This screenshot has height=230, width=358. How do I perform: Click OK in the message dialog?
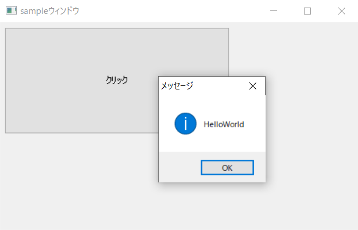coord(227,168)
